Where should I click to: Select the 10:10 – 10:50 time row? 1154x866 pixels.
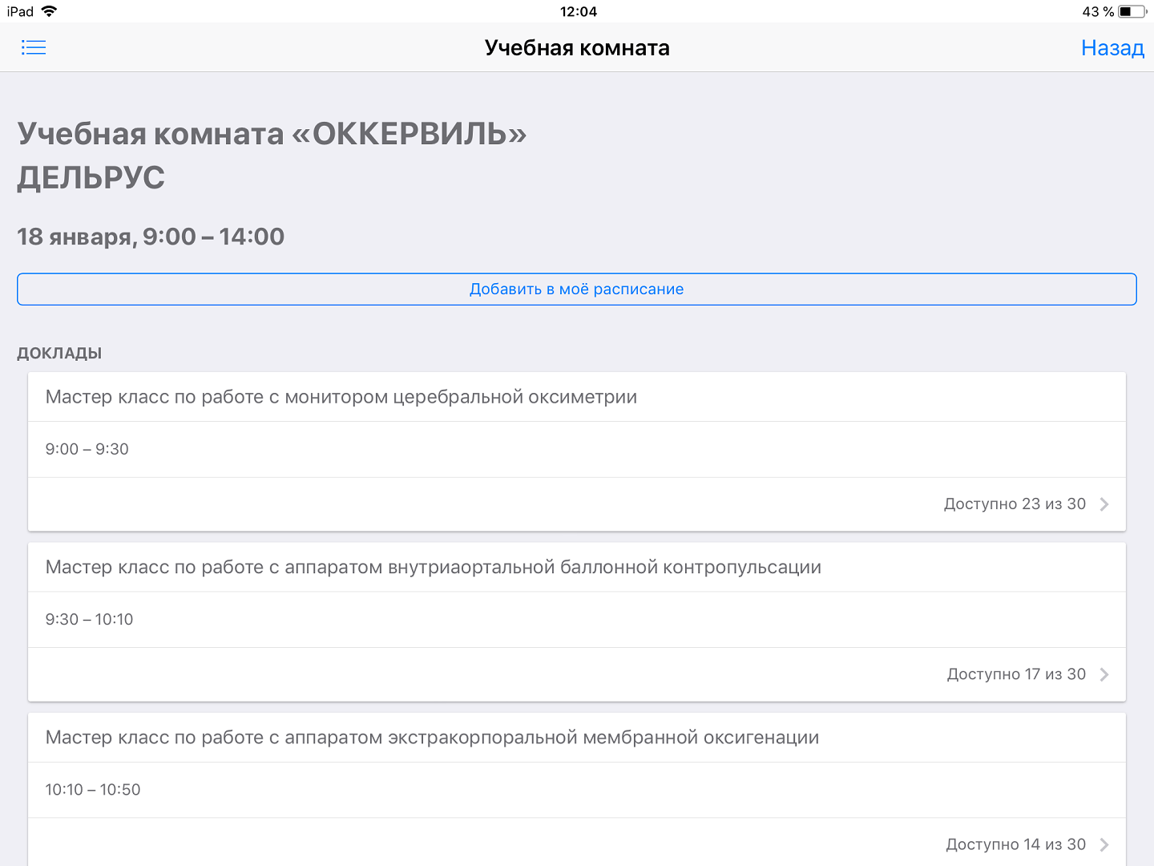point(93,790)
